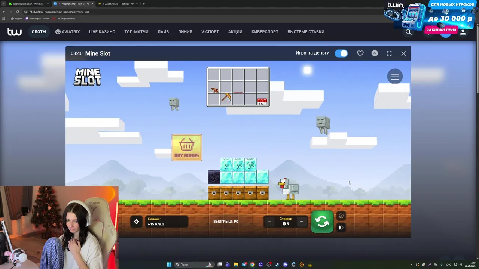Open autoplay options icon
Screen dimensions: 479x269
[x=341, y=216]
